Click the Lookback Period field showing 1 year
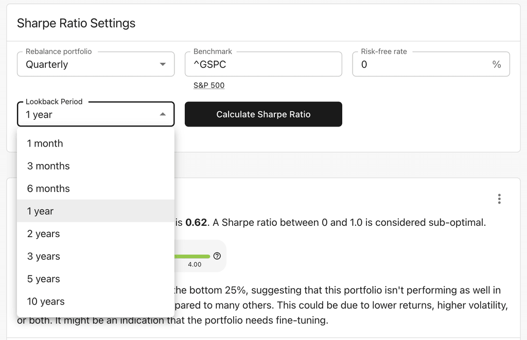 click(87, 115)
